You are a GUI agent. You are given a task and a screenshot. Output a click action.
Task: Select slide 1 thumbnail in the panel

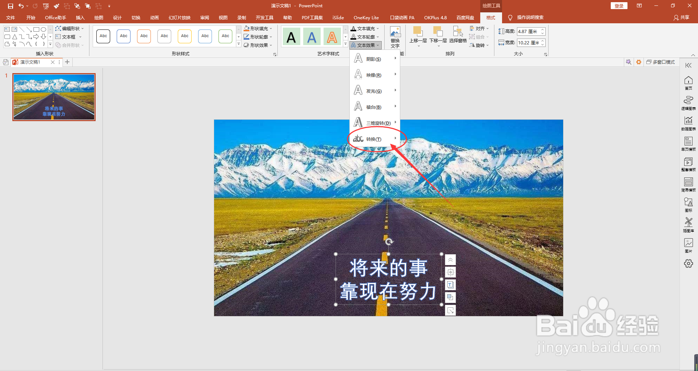(54, 97)
